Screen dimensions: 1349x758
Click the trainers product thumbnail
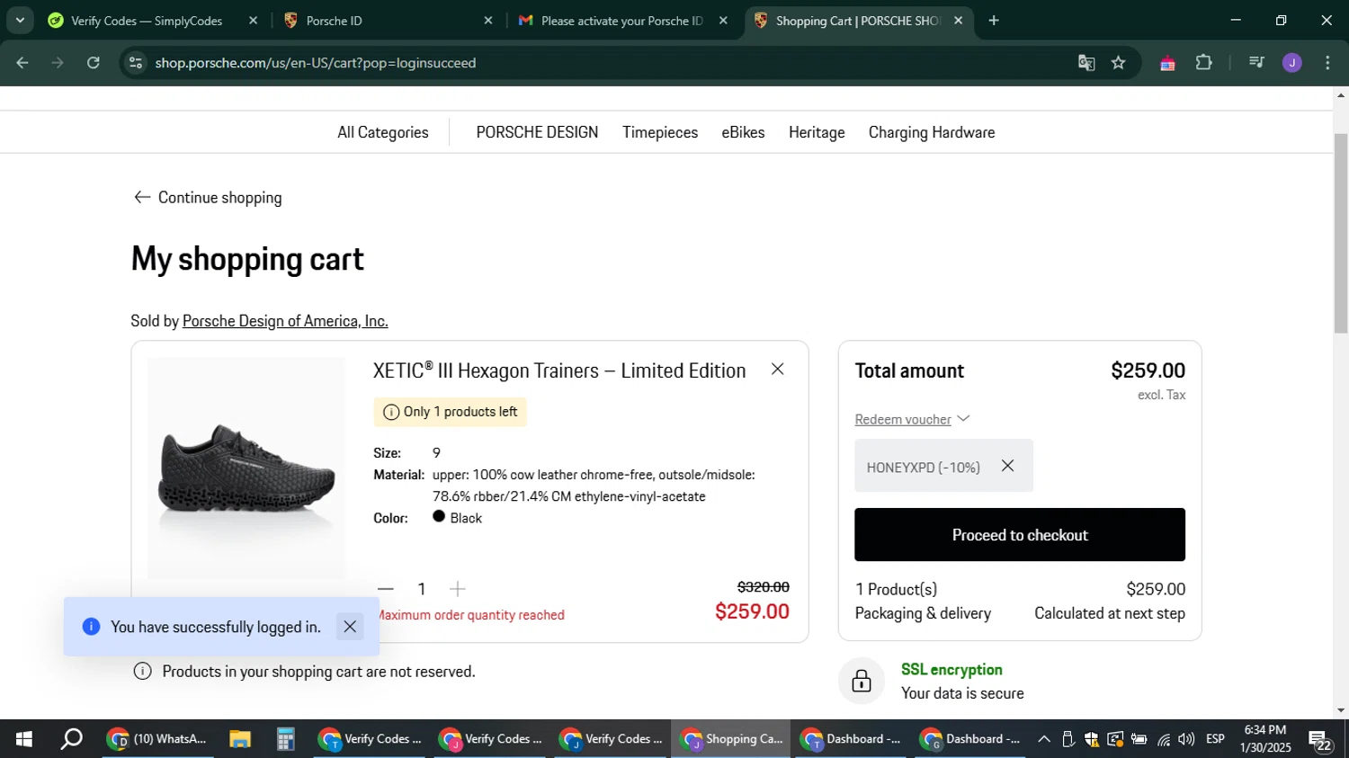[246, 468]
